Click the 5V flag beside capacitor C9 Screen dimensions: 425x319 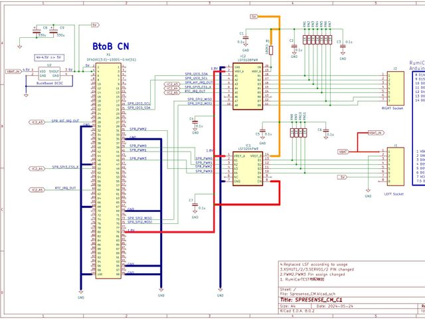click(x=95, y=25)
